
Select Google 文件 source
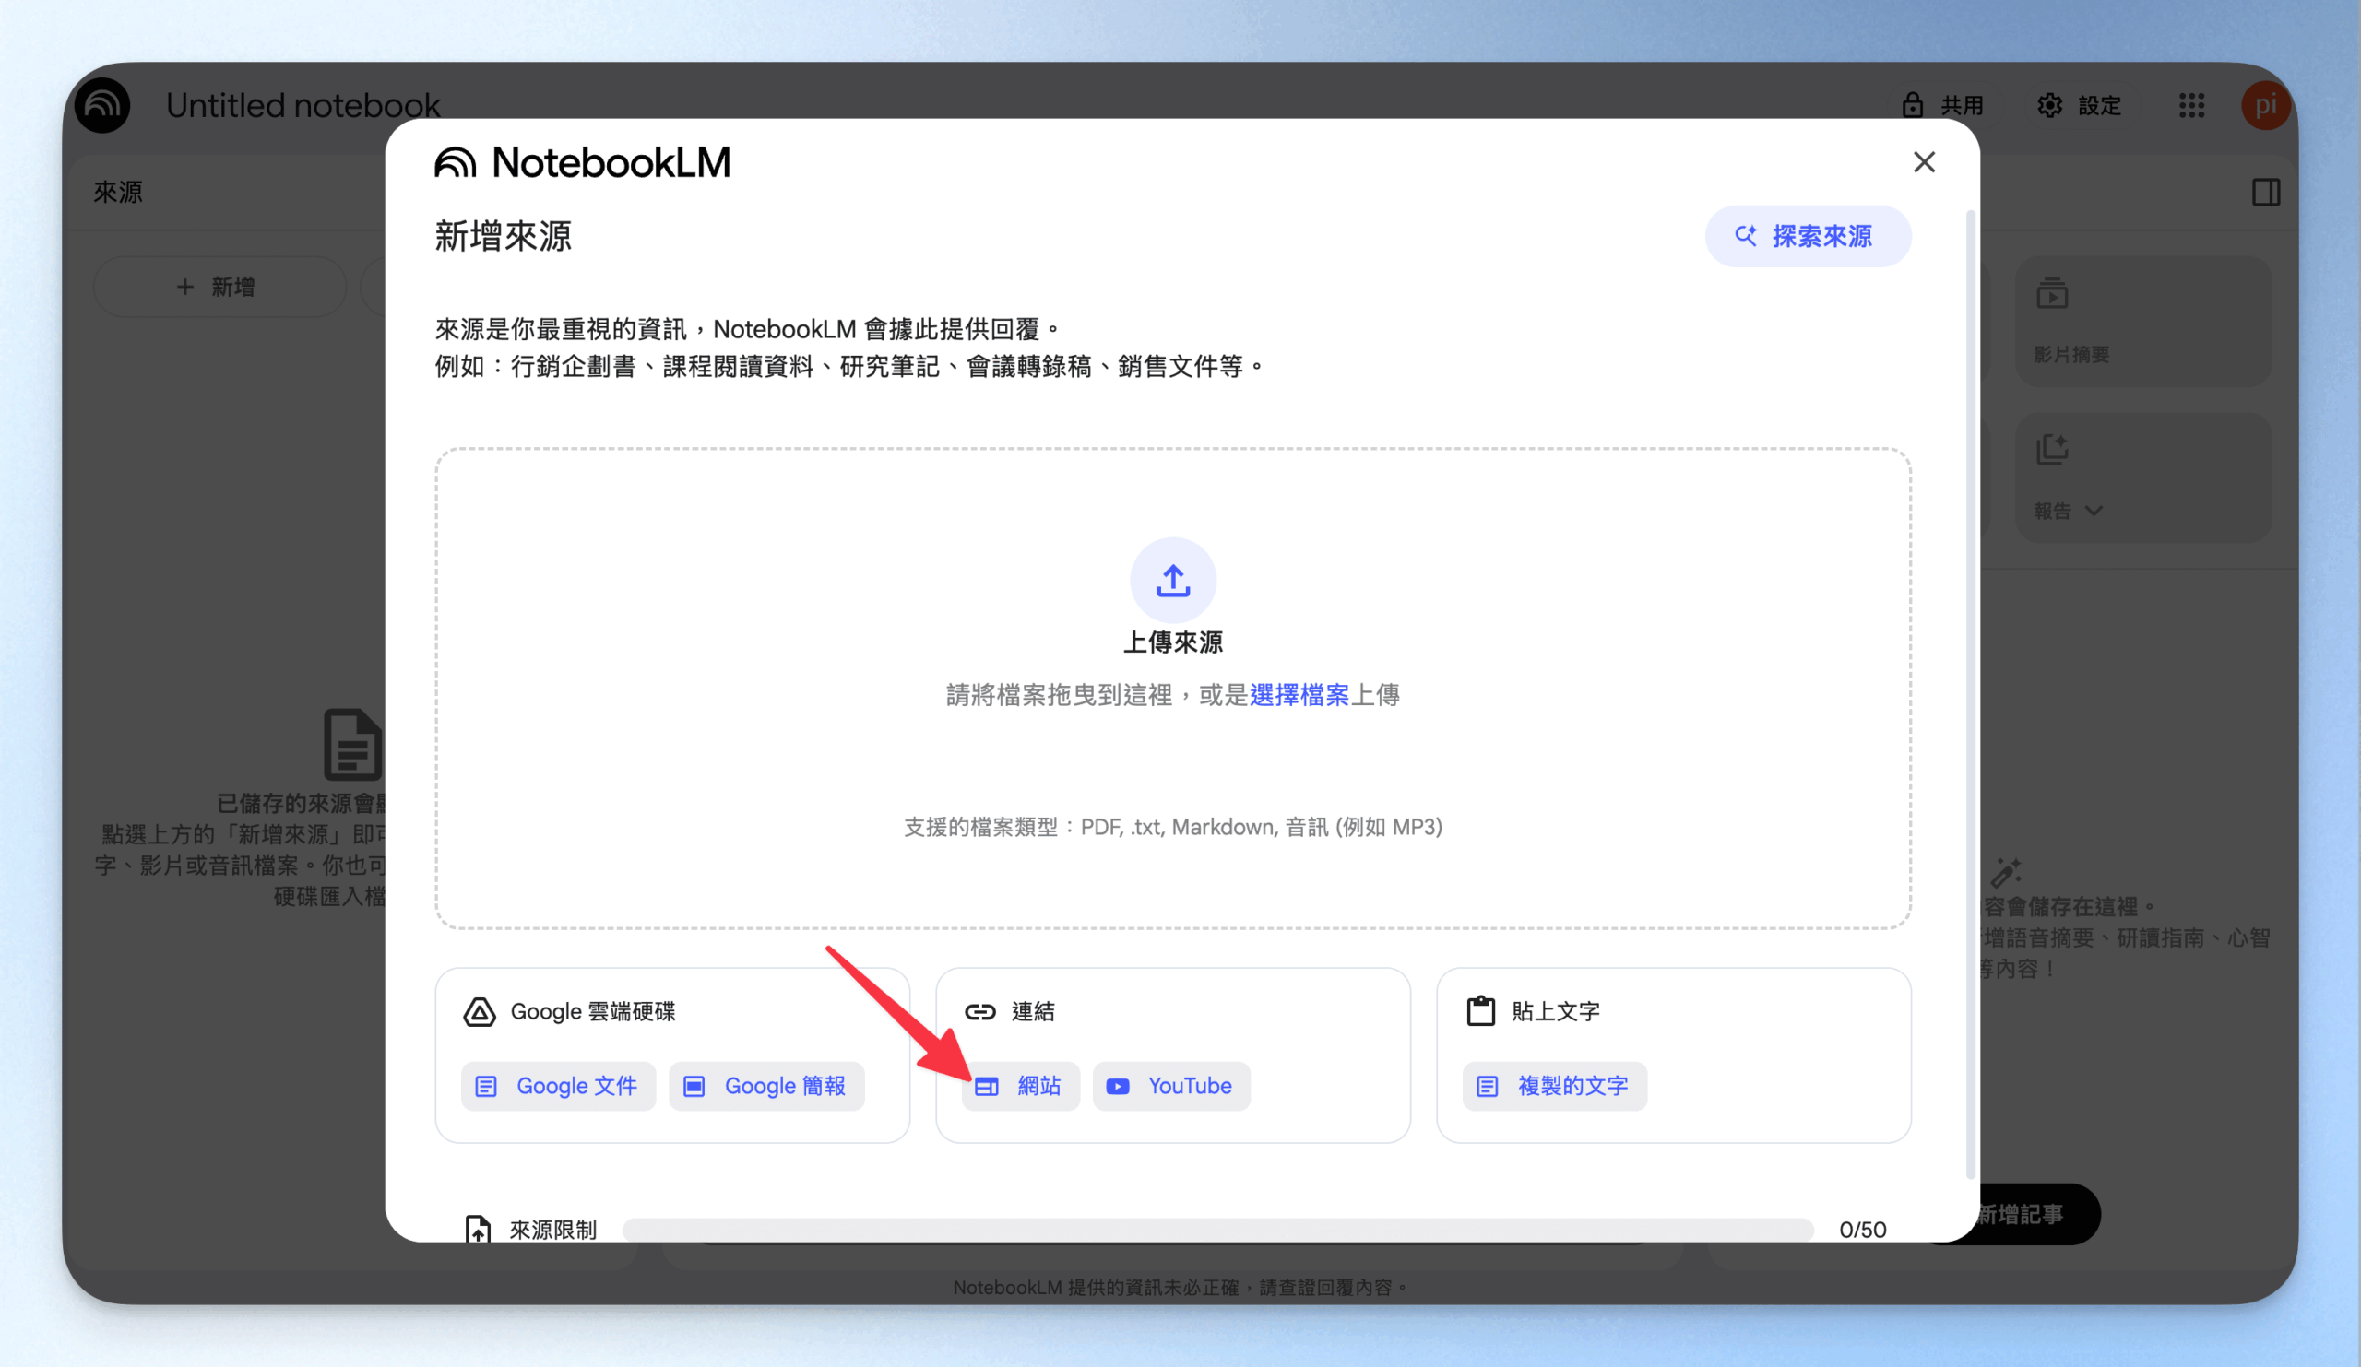[558, 1086]
